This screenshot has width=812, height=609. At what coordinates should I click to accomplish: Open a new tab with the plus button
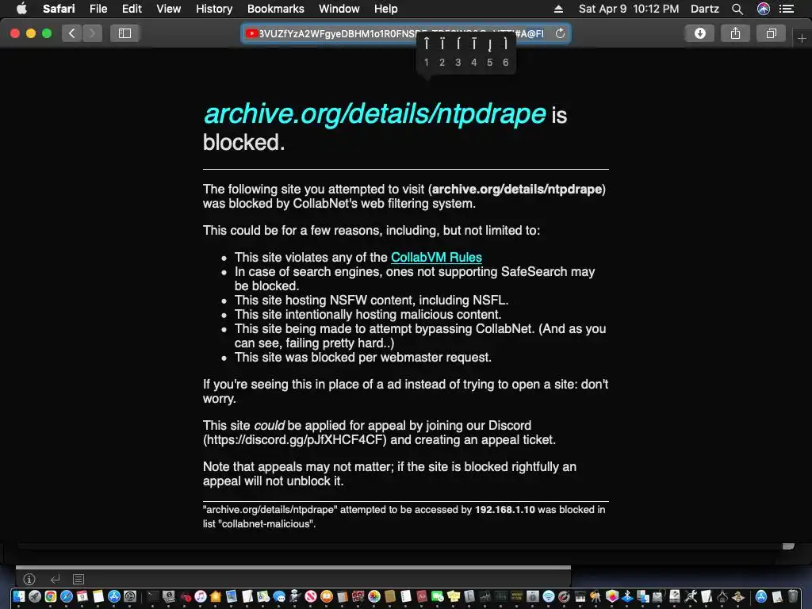tap(802, 38)
